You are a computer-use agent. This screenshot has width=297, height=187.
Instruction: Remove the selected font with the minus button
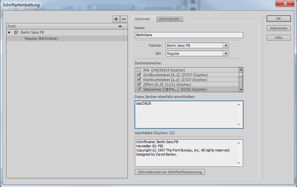click(x=124, y=19)
